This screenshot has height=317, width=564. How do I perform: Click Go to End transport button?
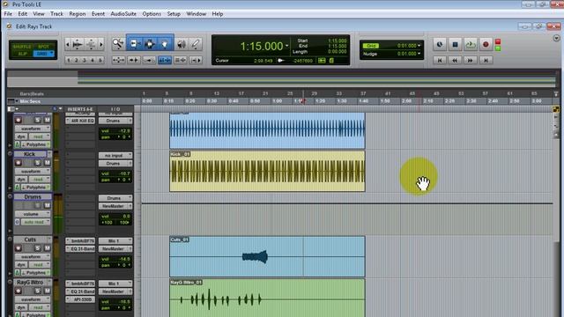pos(486,61)
